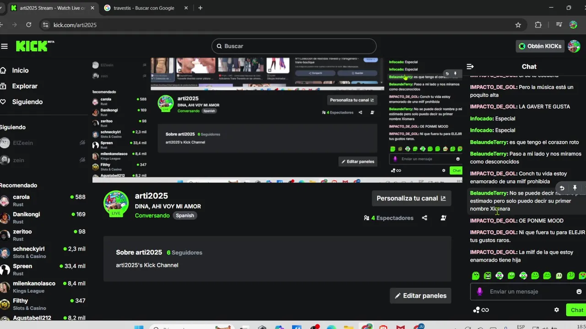The width and height of the screenshot is (586, 329).
Task: Click the purple microphone icon in the chat box
Action: (x=480, y=292)
